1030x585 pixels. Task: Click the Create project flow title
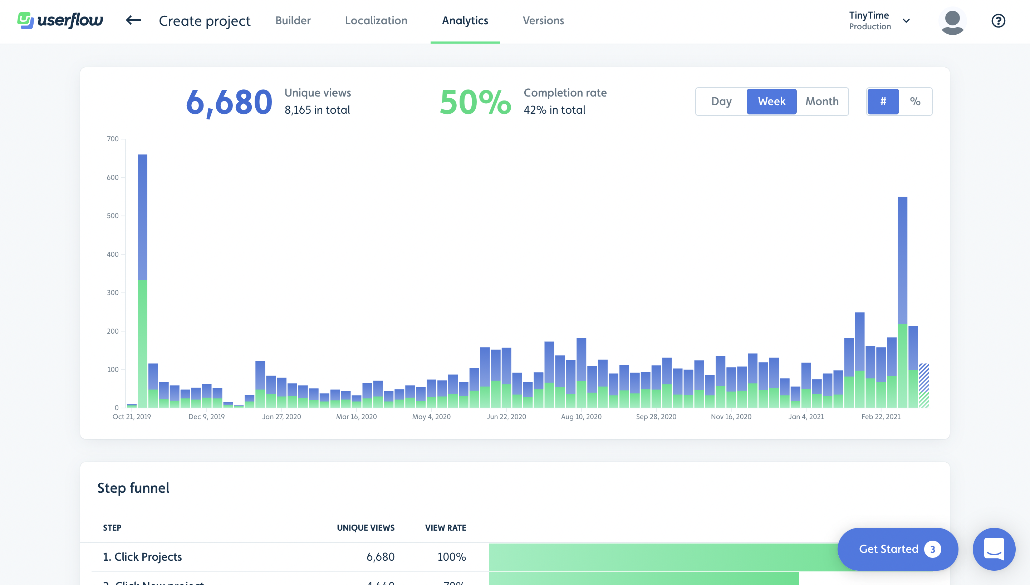pyautogui.click(x=205, y=20)
